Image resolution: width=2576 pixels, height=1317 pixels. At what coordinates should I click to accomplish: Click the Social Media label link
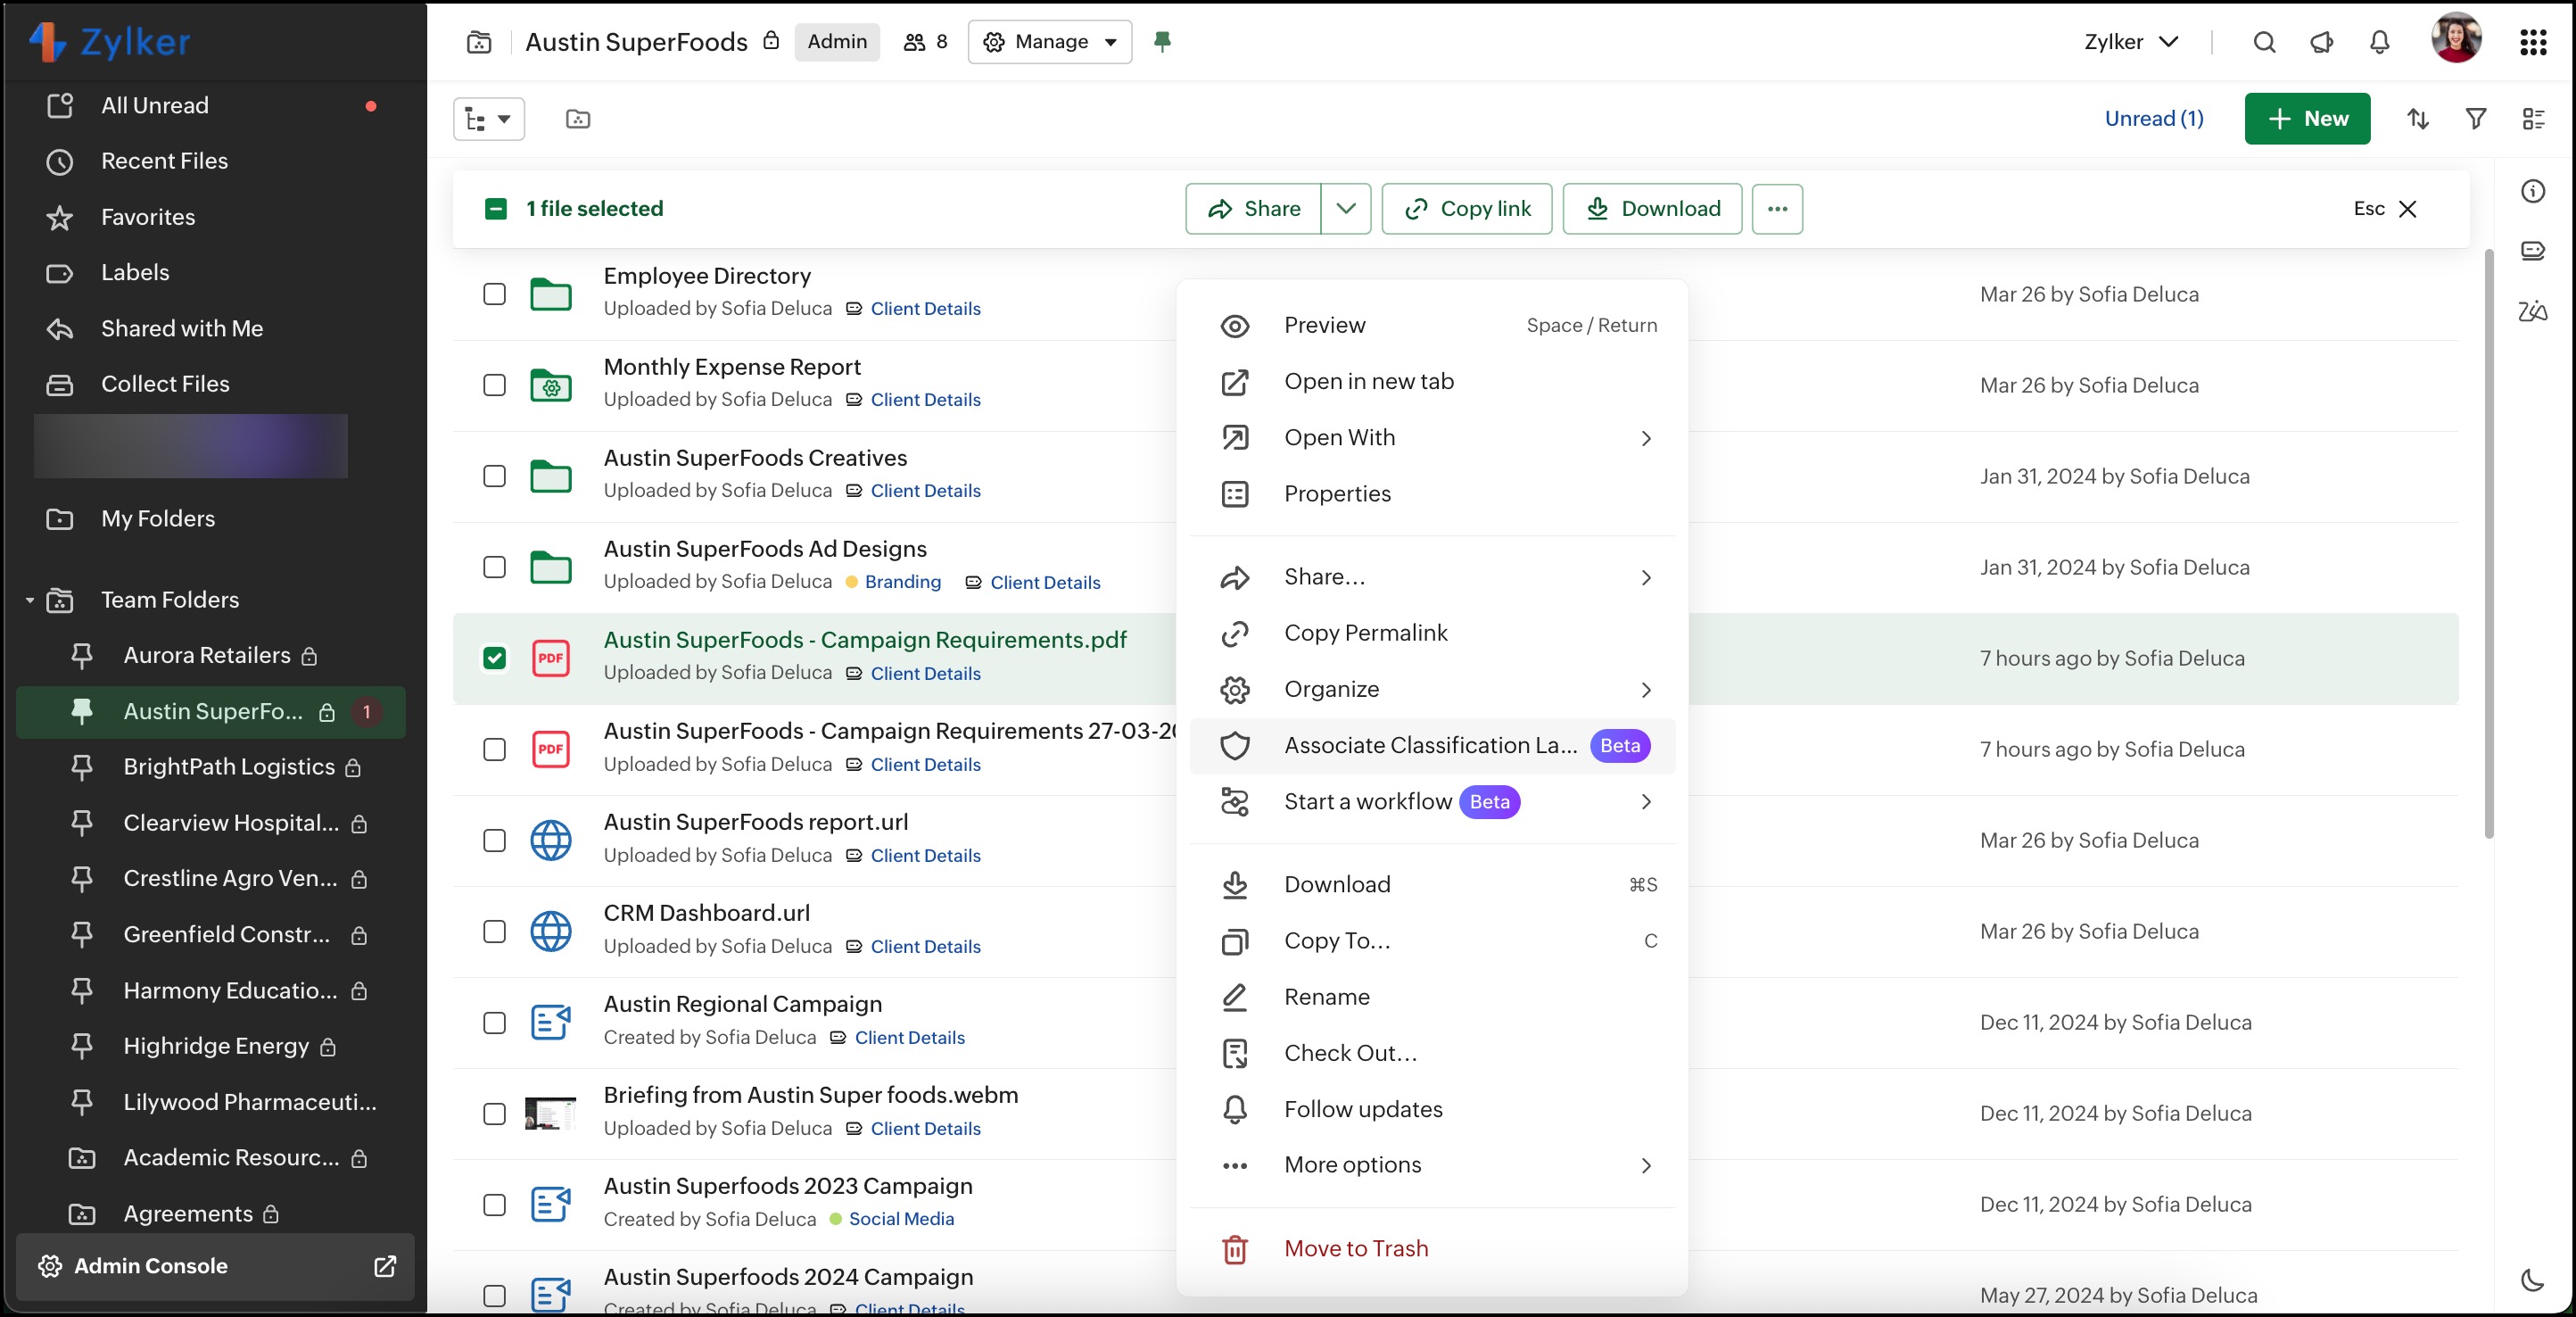901,1219
